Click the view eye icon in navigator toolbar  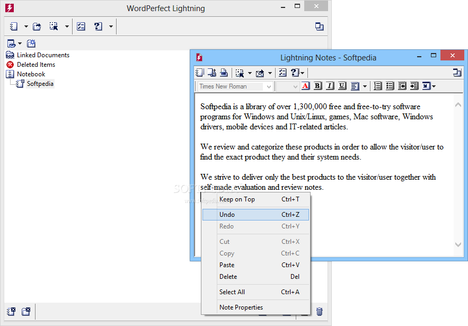coord(11,43)
